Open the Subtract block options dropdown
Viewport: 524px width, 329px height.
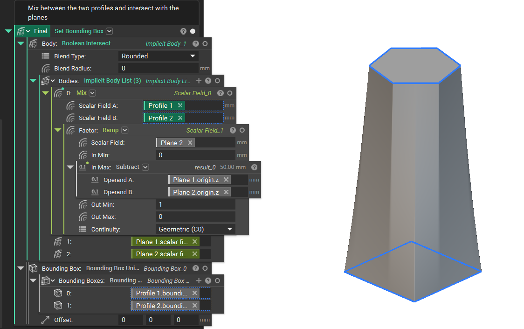click(x=145, y=167)
